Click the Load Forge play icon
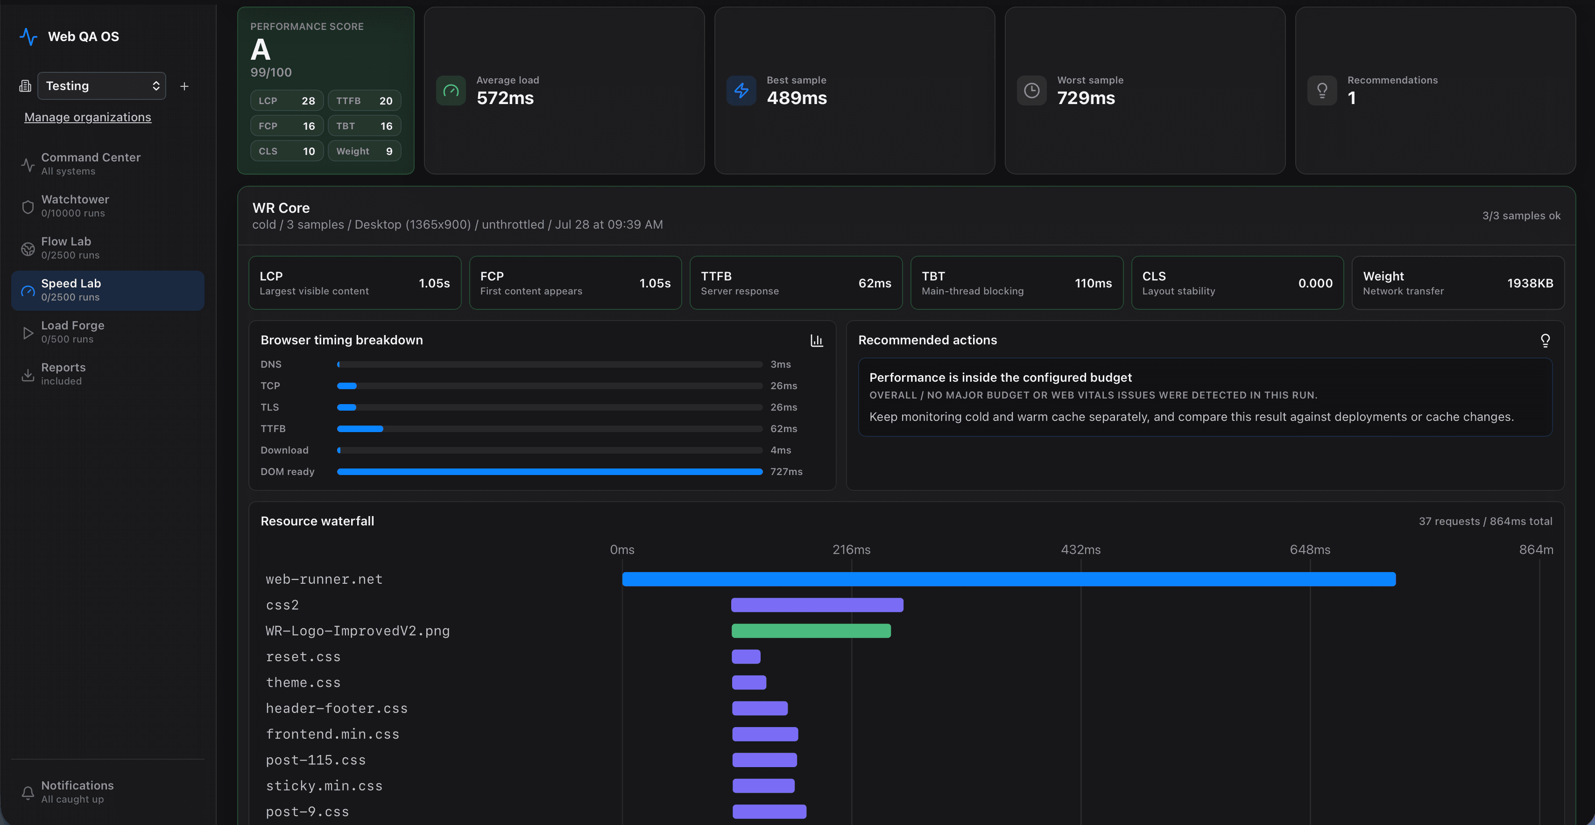Screen dimensions: 1595x825 pos(28,333)
